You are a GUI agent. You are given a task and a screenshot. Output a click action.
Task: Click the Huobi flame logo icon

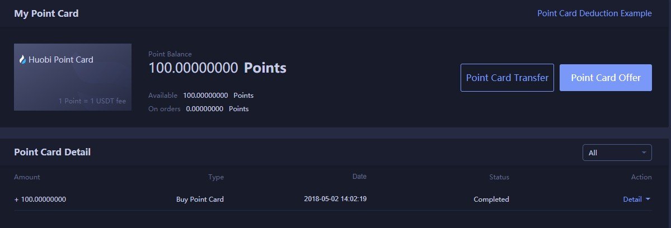(23, 60)
